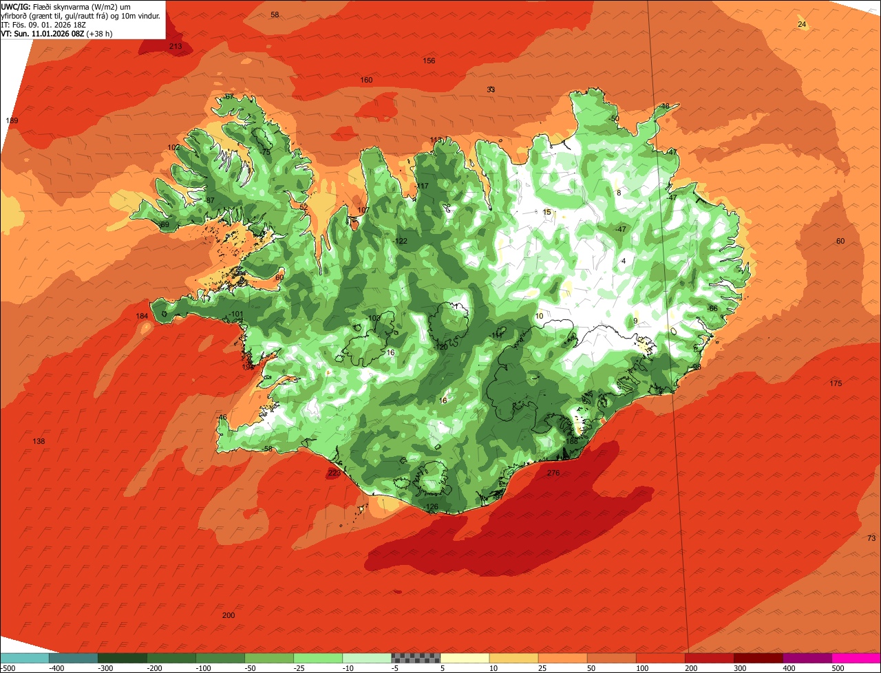The image size is (881, 673).
Task: Click the map value "-58" on the southwest coast
Action: coord(268,449)
